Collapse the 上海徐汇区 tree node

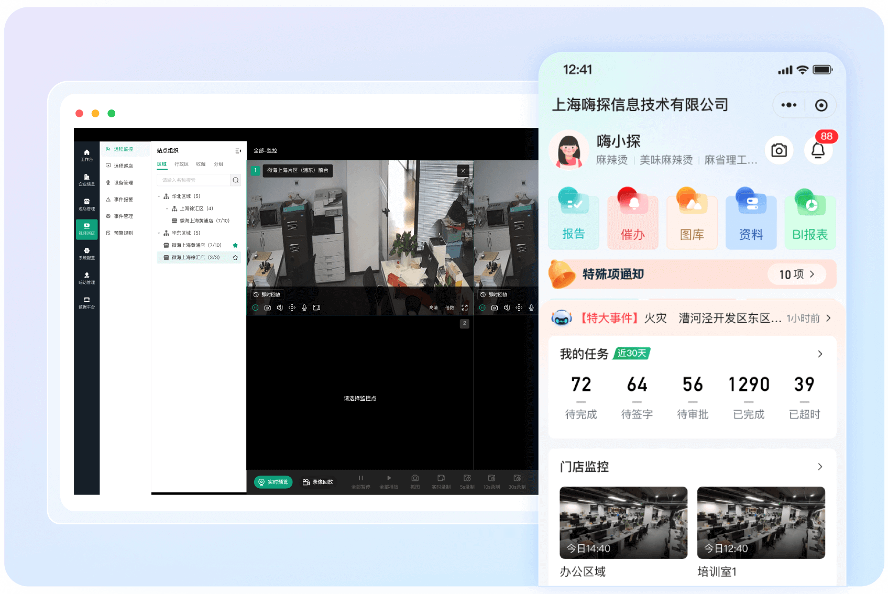coord(167,208)
